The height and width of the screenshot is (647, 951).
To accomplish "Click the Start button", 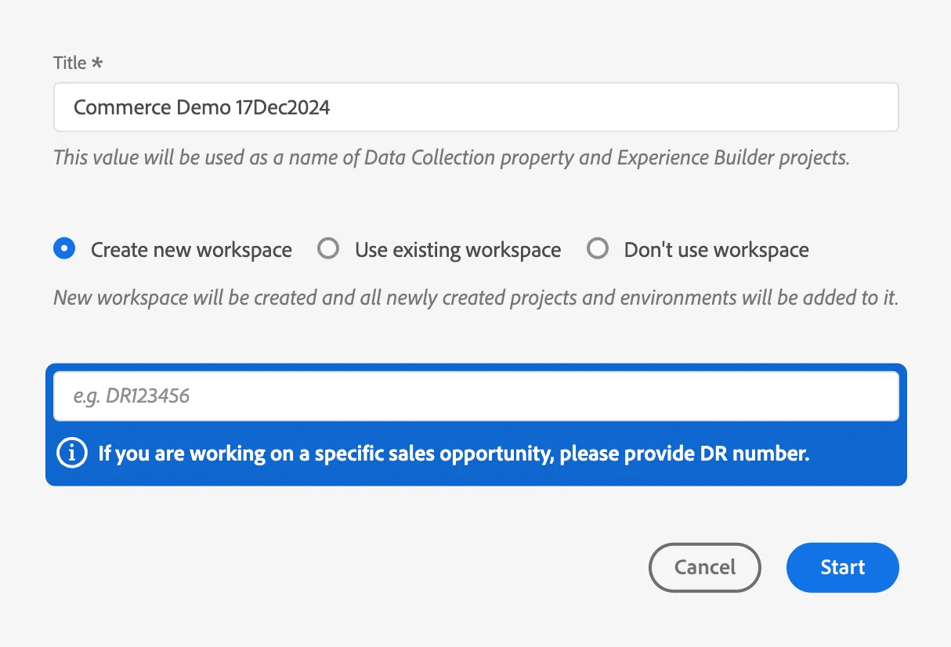I will coord(843,567).
